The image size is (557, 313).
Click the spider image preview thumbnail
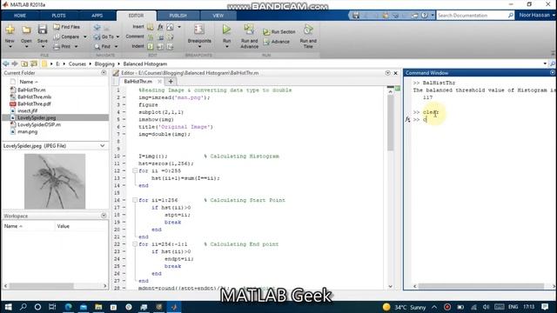click(55, 182)
